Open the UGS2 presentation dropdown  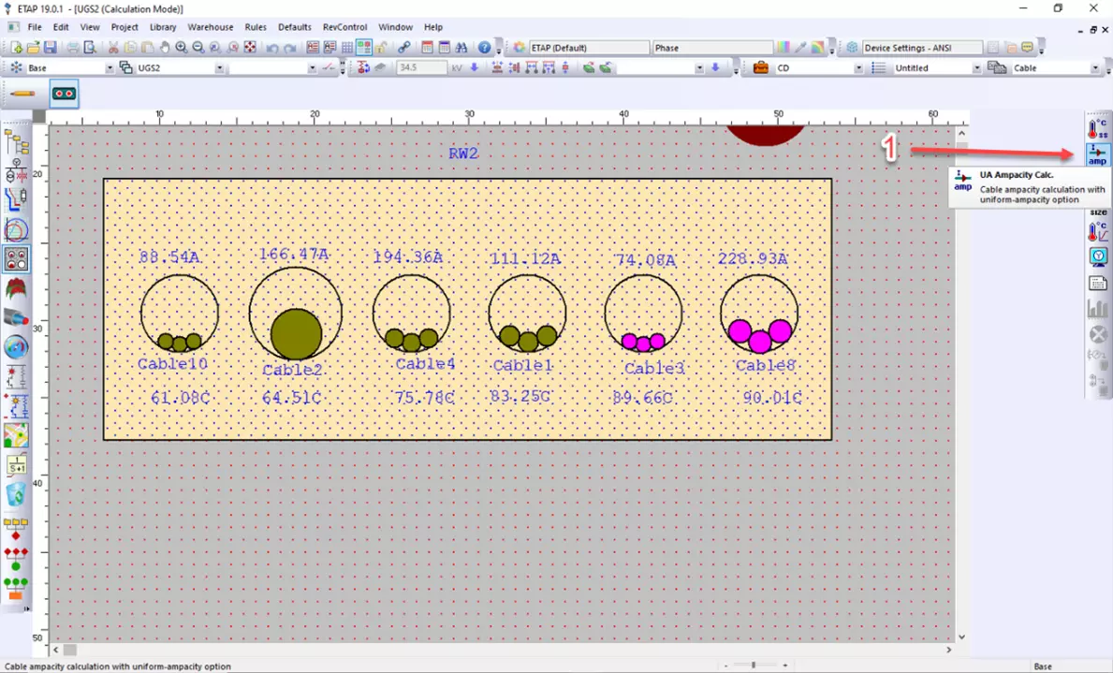219,67
